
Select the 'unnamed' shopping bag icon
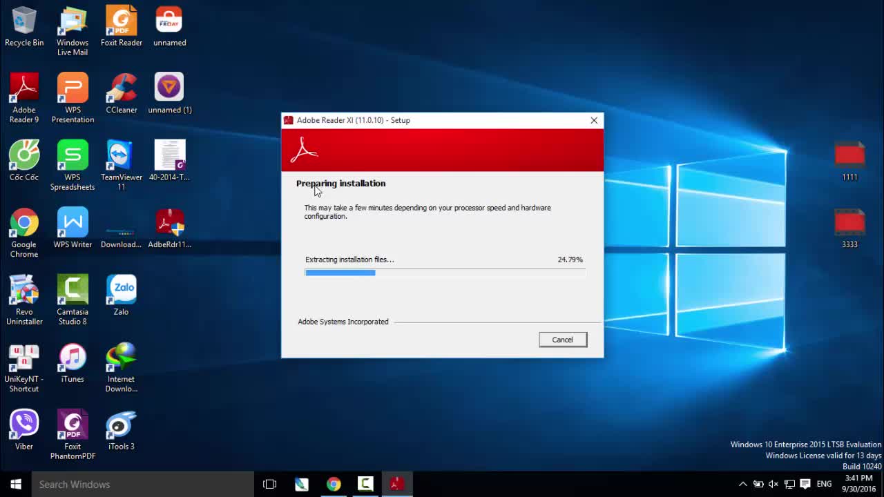[169, 28]
